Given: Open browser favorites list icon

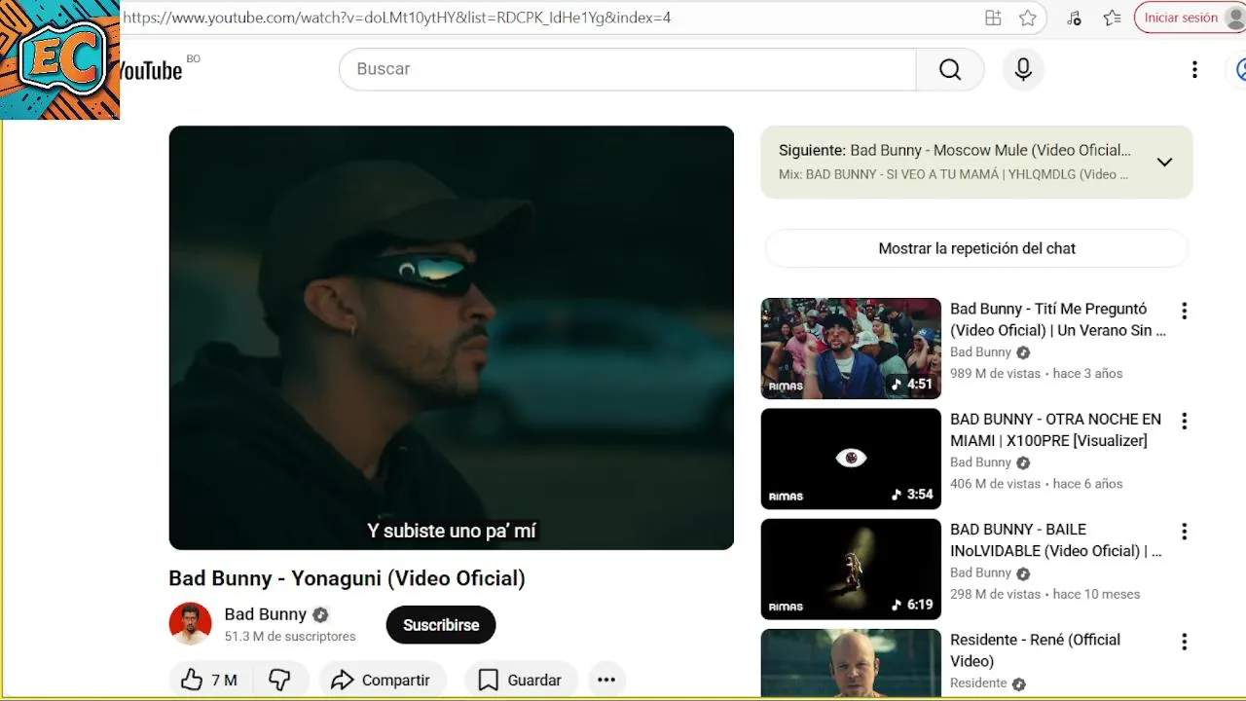Looking at the screenshot, I should tap(1113, 18).
